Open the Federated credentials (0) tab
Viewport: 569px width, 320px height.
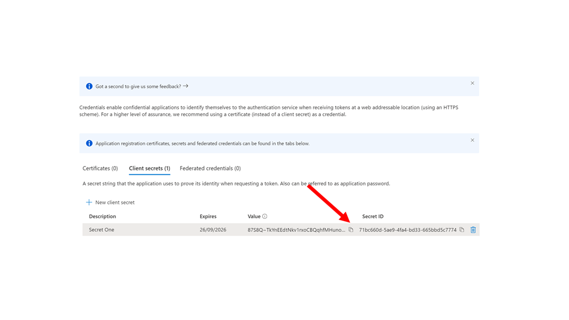[x=210, y=168]
